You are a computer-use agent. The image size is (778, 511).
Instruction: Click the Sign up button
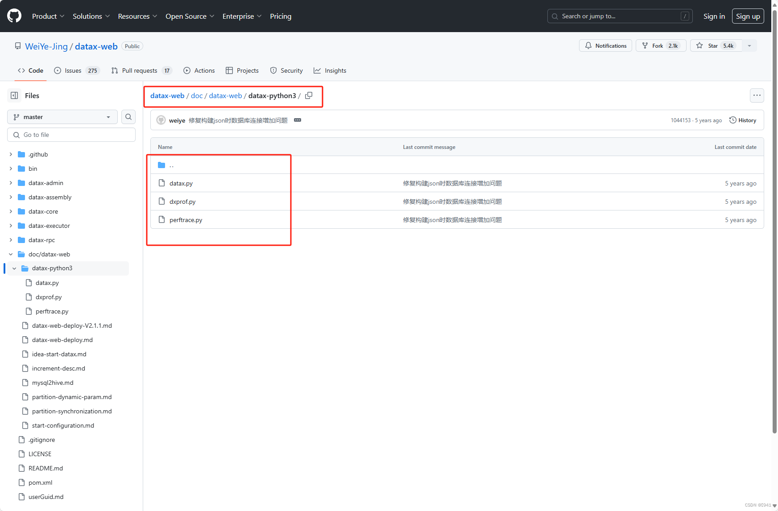coord(748,16)
